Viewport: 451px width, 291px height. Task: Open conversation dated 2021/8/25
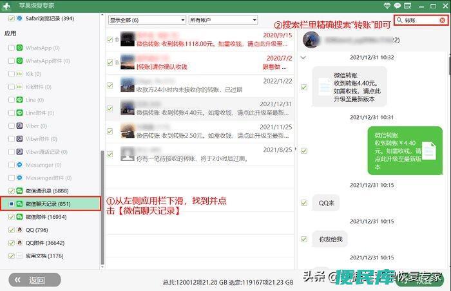200,155
